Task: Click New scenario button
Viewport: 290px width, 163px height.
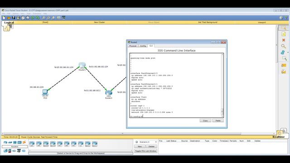Action: tap(140, 147)
